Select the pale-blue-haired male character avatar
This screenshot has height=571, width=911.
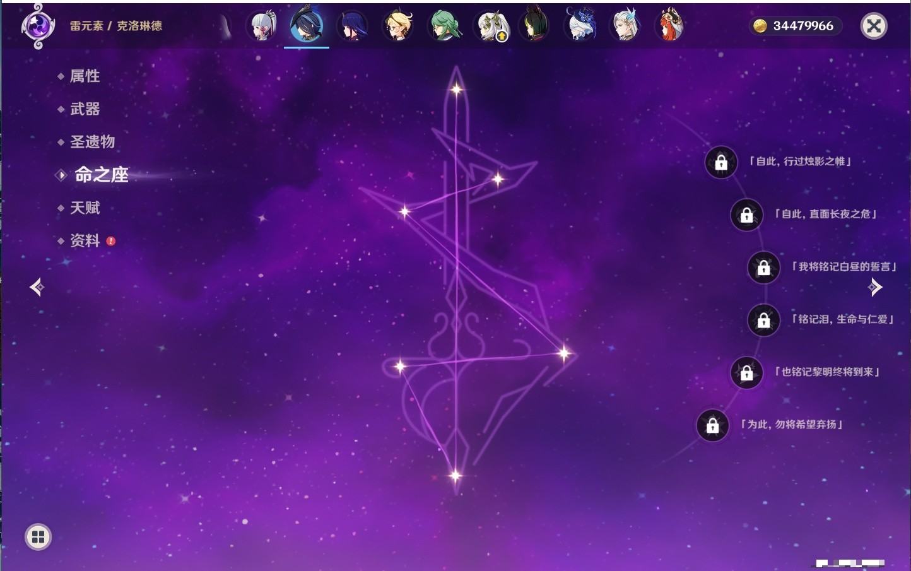point(625,26)
